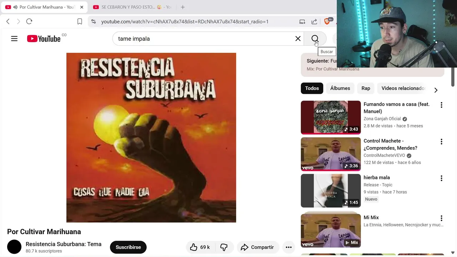Click the magnifier search button
This screenshot has height=257, width=457.
pos(315,39)
